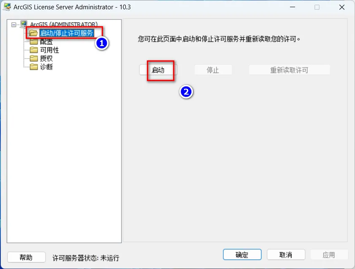The height and width of the screenshot is (269, 355).
Task: Select the 授权 tree item
Action: click(46, 58)
